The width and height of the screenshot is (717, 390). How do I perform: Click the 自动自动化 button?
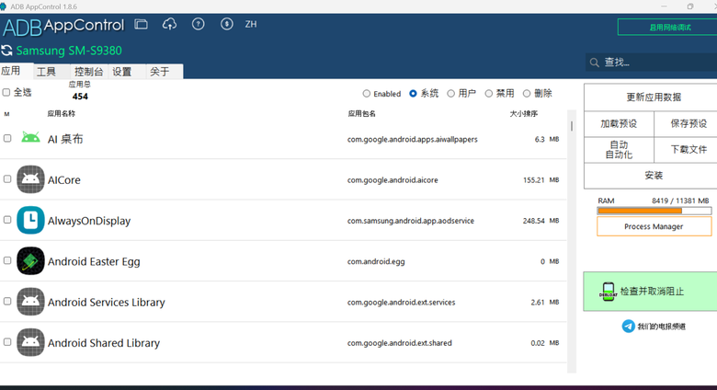point(619,150)
